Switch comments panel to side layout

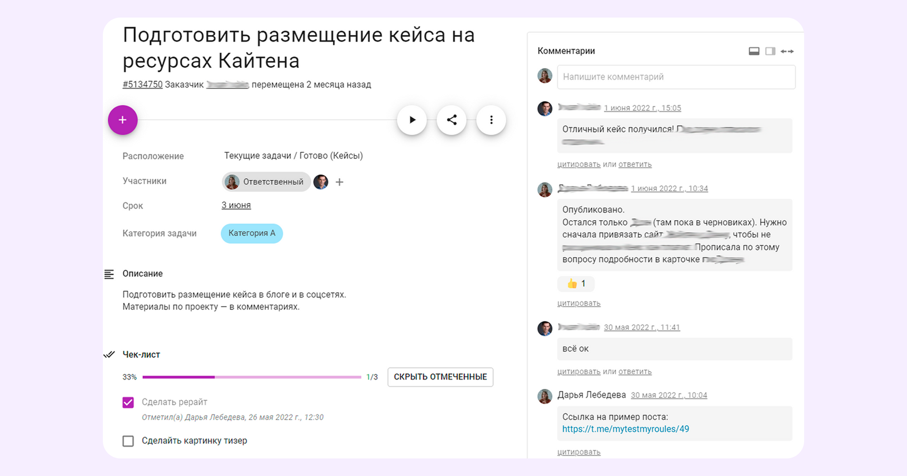[770, 51]
